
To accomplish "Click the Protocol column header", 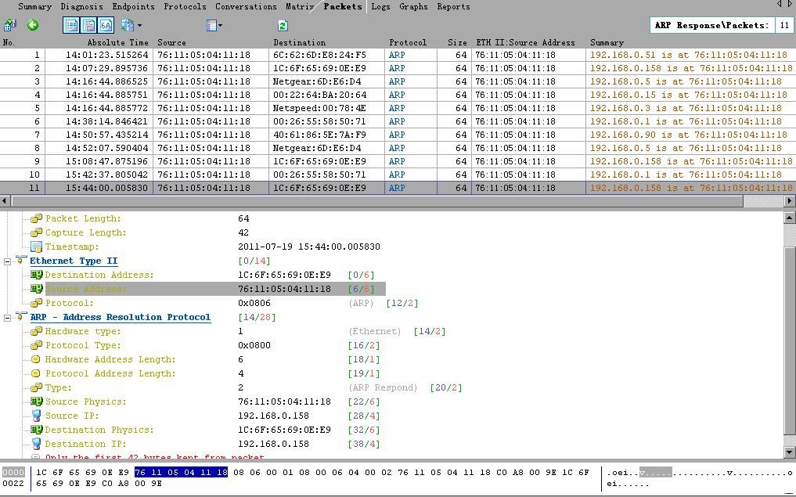I will coord(408,42).
